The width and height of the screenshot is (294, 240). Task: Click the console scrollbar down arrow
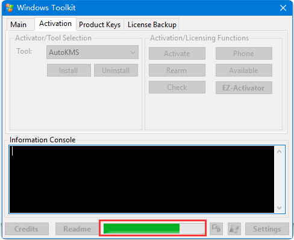click(x=279, y=207)
